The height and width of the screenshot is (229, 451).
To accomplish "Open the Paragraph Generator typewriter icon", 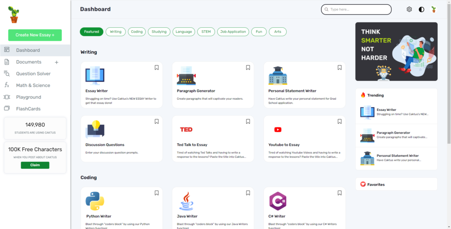I will click(186, 76).
